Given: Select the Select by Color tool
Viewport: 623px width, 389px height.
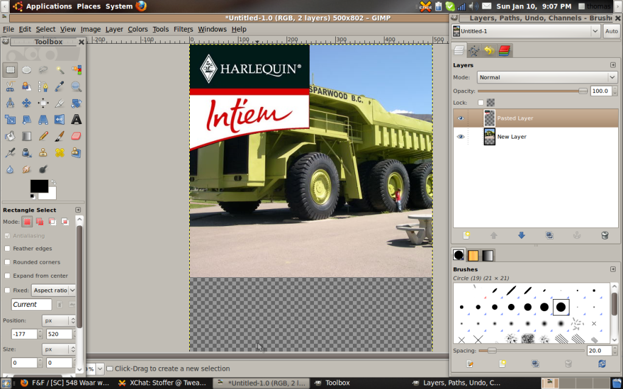Looking at the screenshot, I should click(76, 70).
